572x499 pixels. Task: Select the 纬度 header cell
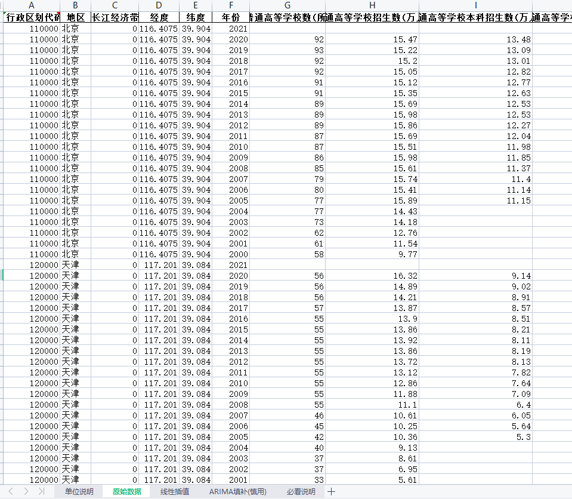pos(196,17)
